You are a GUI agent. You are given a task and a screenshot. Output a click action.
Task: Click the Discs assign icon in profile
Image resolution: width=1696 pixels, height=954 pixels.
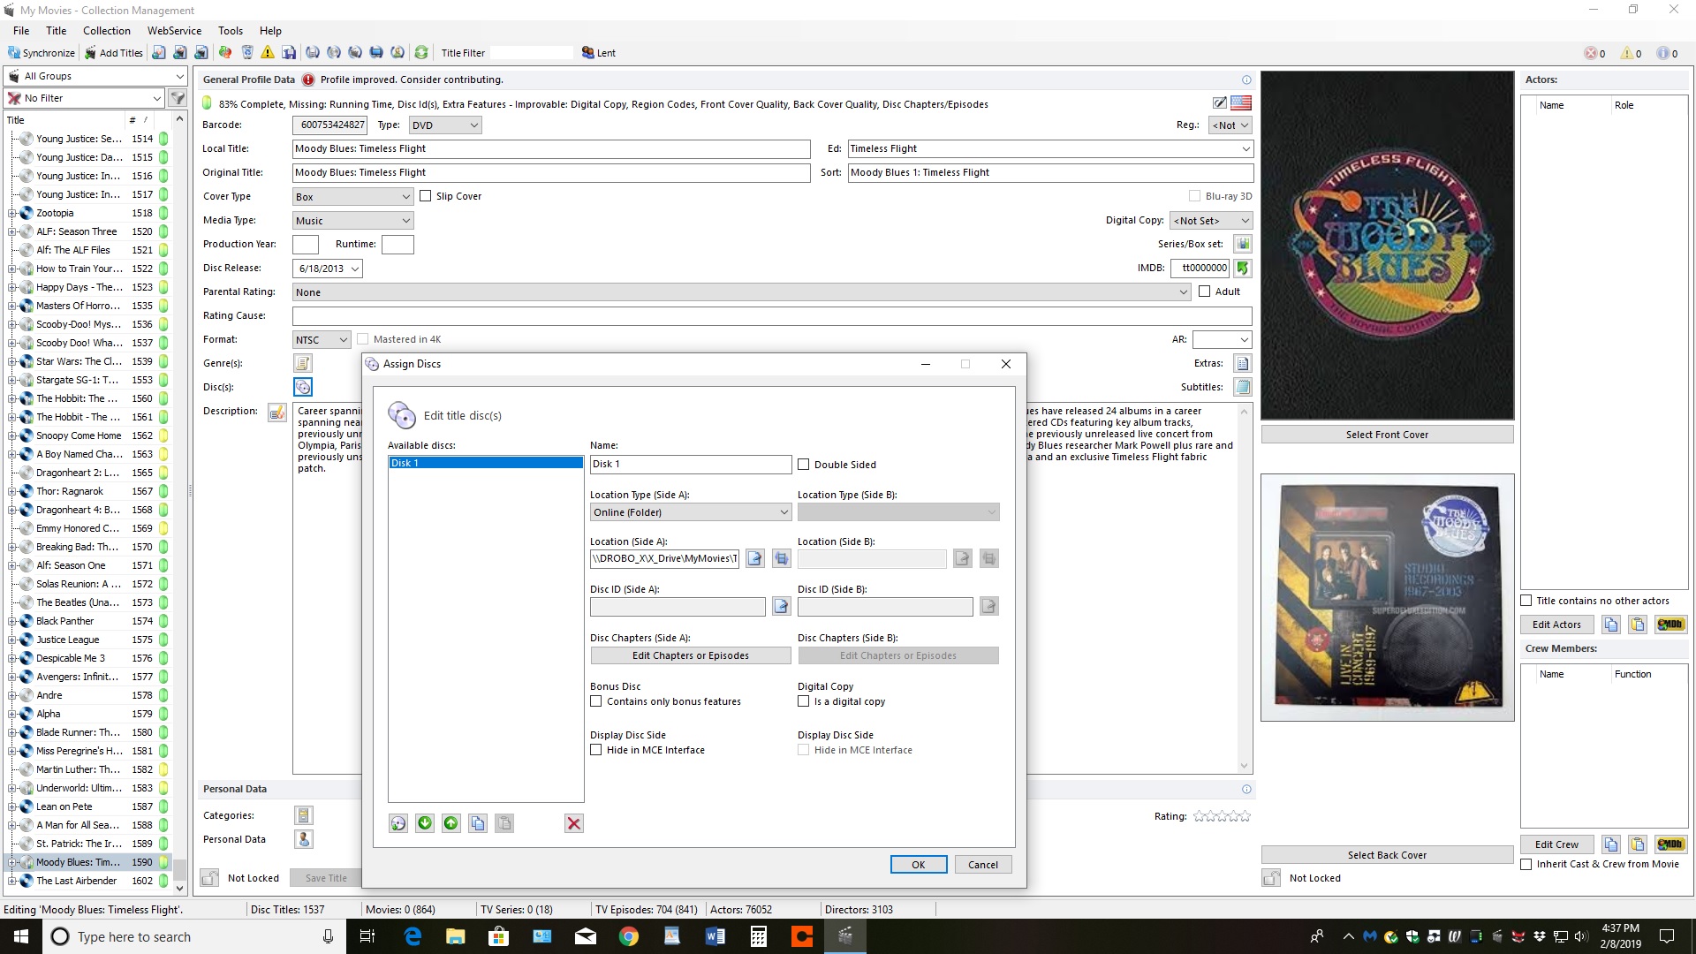point(303,387)
